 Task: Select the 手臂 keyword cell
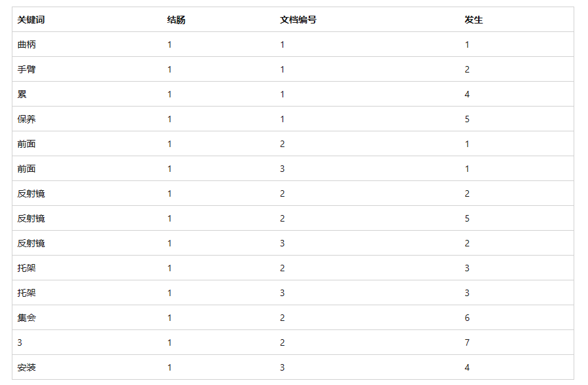pos(27,69)
